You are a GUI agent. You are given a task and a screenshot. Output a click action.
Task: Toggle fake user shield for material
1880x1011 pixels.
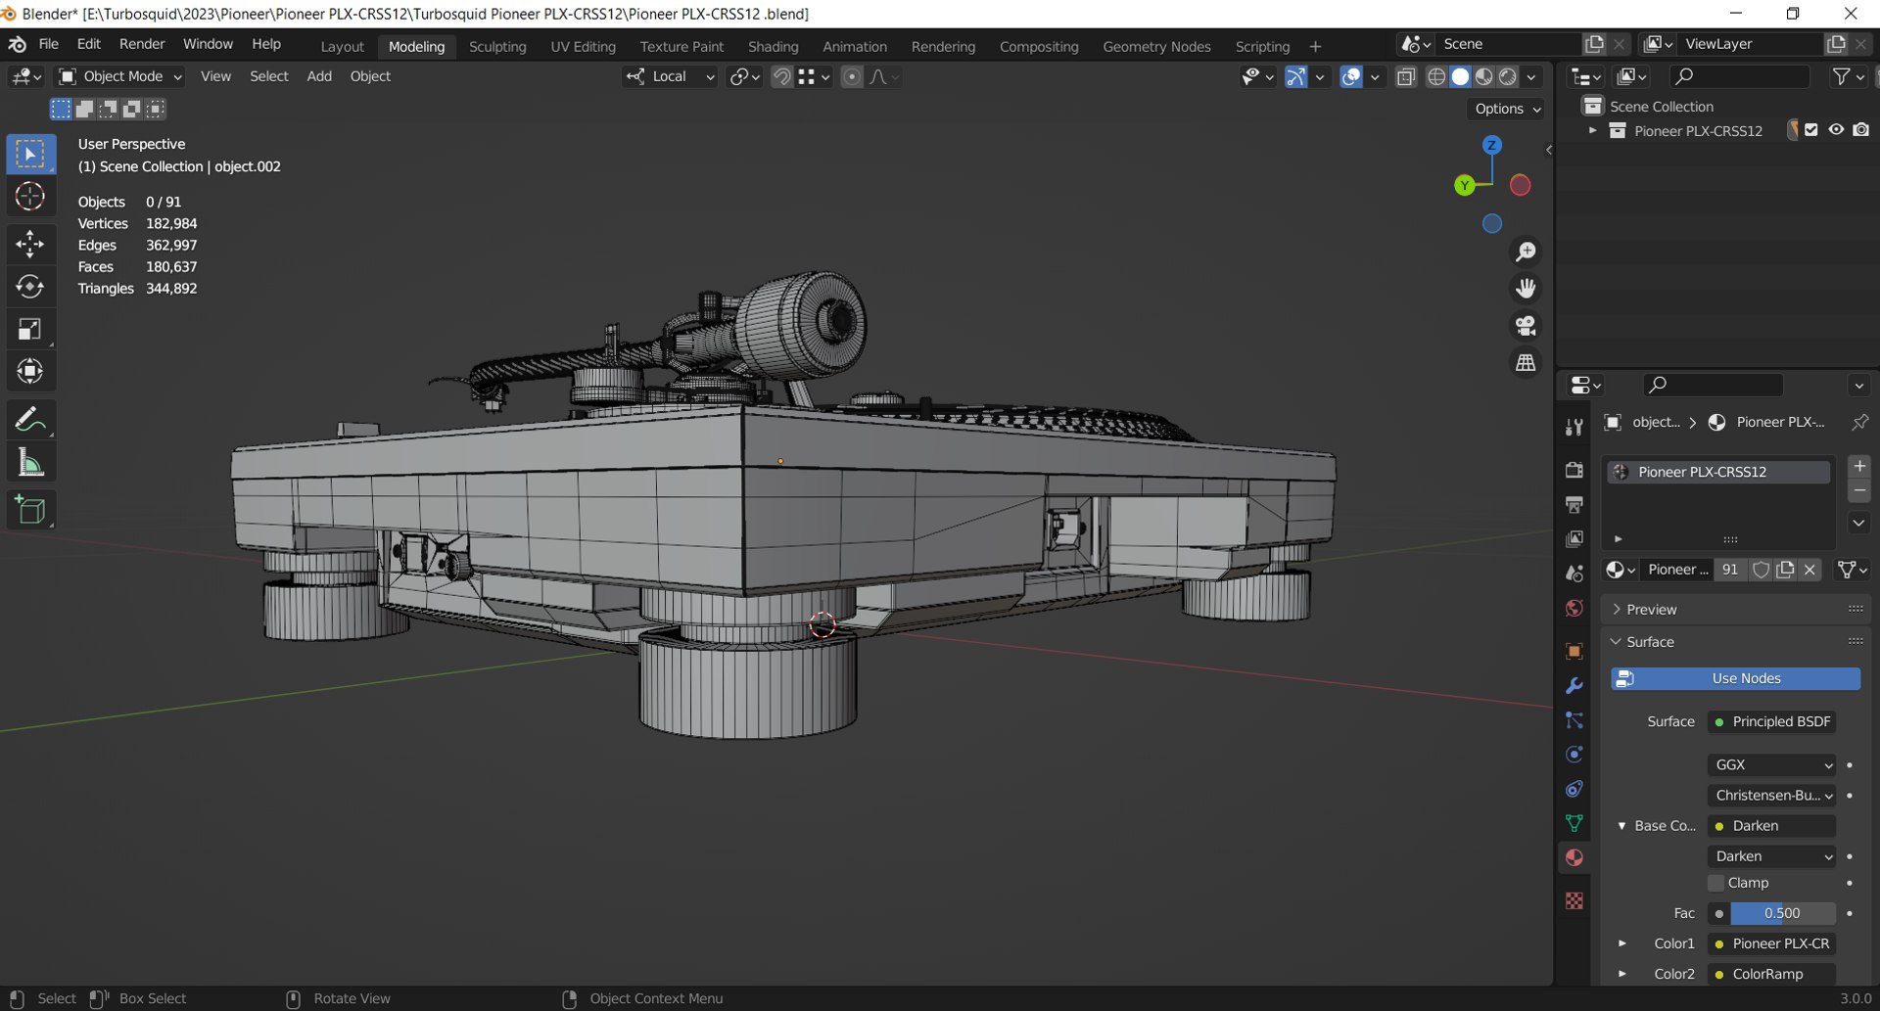[x=1761, y=570]
